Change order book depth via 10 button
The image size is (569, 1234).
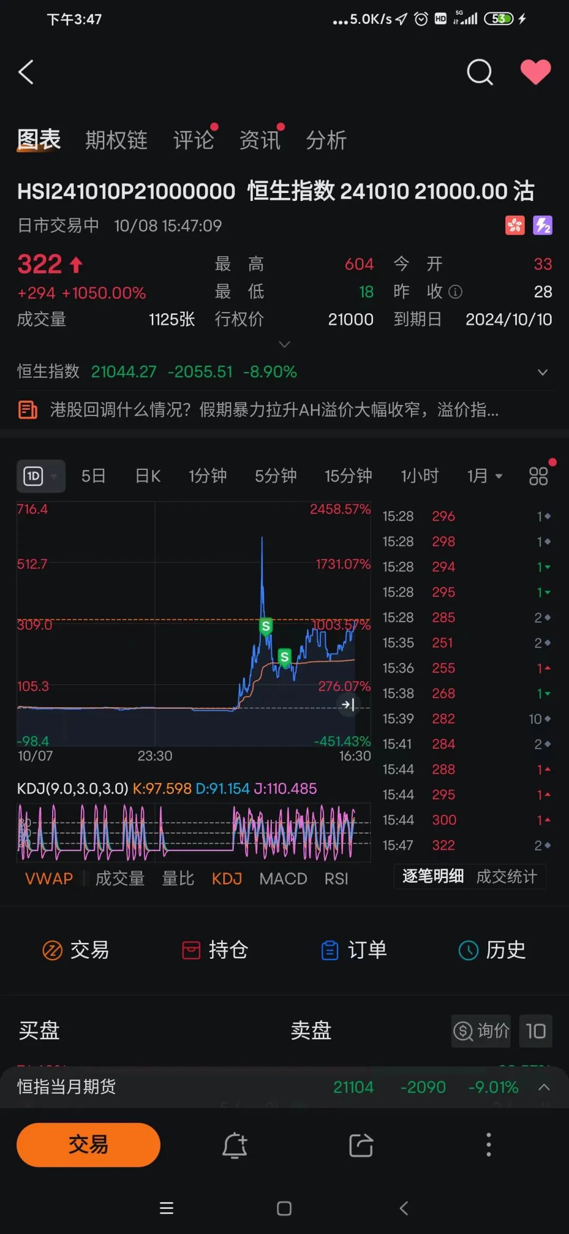tap(535, 1031)
